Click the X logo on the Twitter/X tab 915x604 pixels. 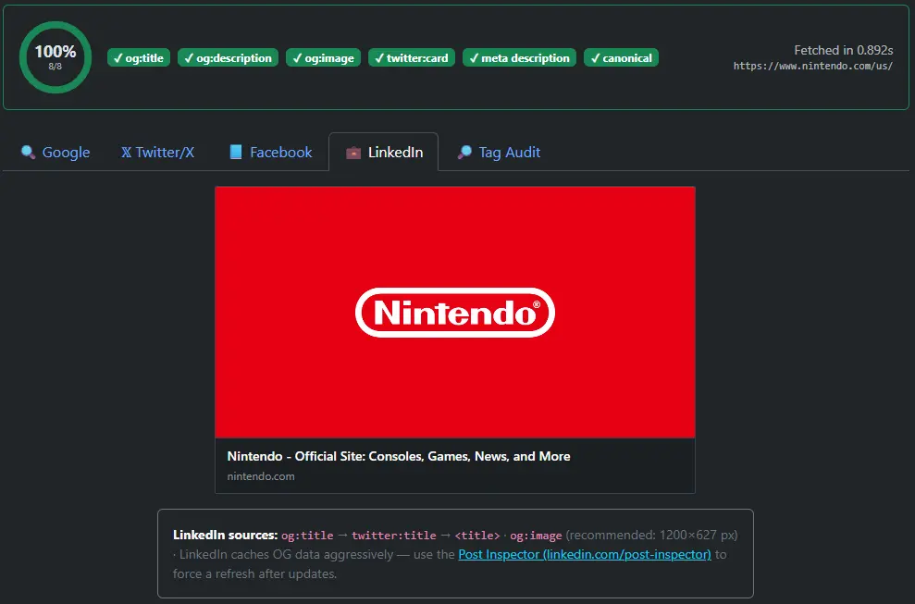126,153
